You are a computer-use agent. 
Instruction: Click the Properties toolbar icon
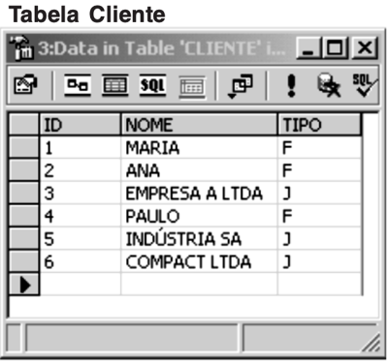click(25, 85)
